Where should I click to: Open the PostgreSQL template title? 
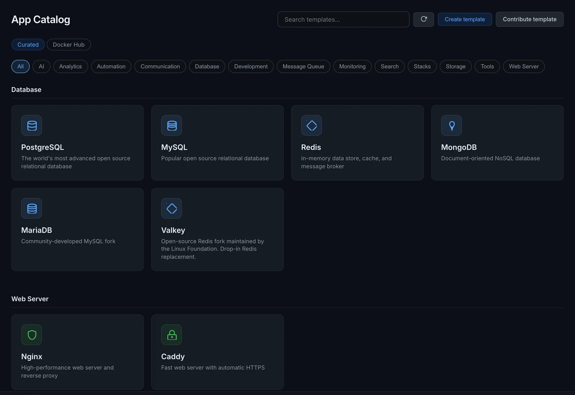[42, 147]
